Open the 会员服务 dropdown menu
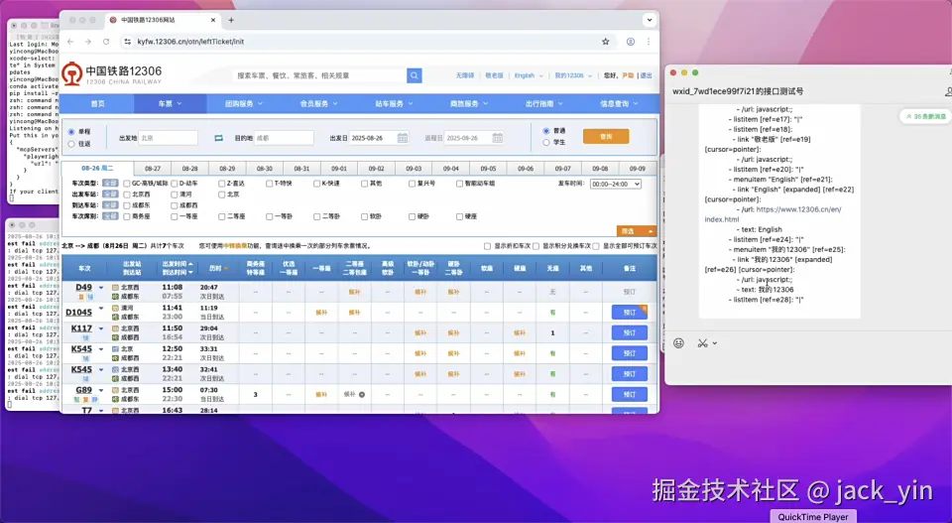952x523 pixels. [318, 104]
